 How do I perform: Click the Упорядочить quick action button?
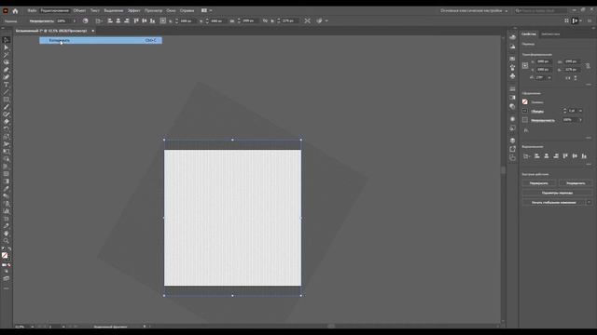point(576,183)
